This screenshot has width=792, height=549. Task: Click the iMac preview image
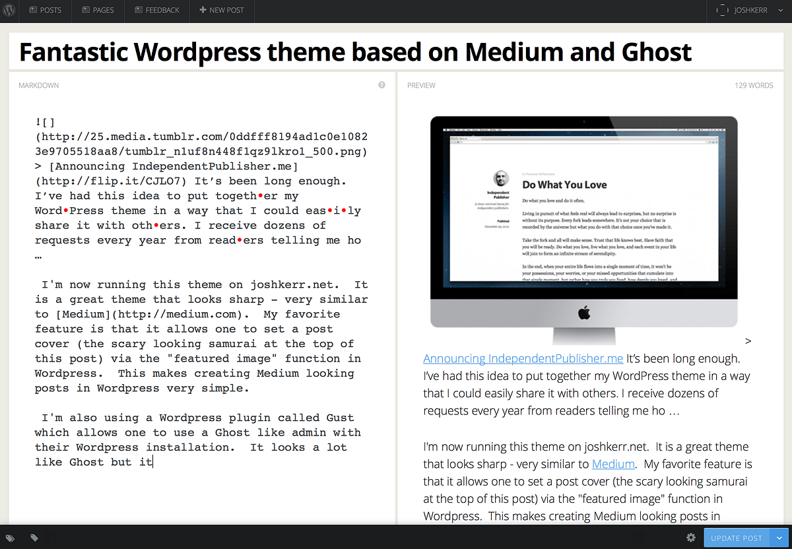pos(583,230)
